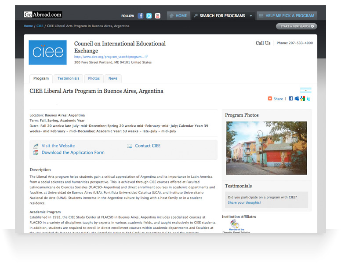Screen dimensions: 341x264
Task: Click the 300 Fore Street Portland address
Action: coord(113,62)
